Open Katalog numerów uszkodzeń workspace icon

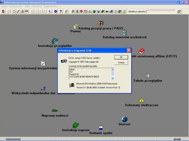click(x=124, y=32)
